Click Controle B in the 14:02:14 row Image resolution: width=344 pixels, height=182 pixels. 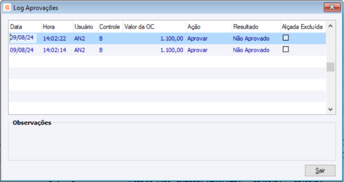101,50
